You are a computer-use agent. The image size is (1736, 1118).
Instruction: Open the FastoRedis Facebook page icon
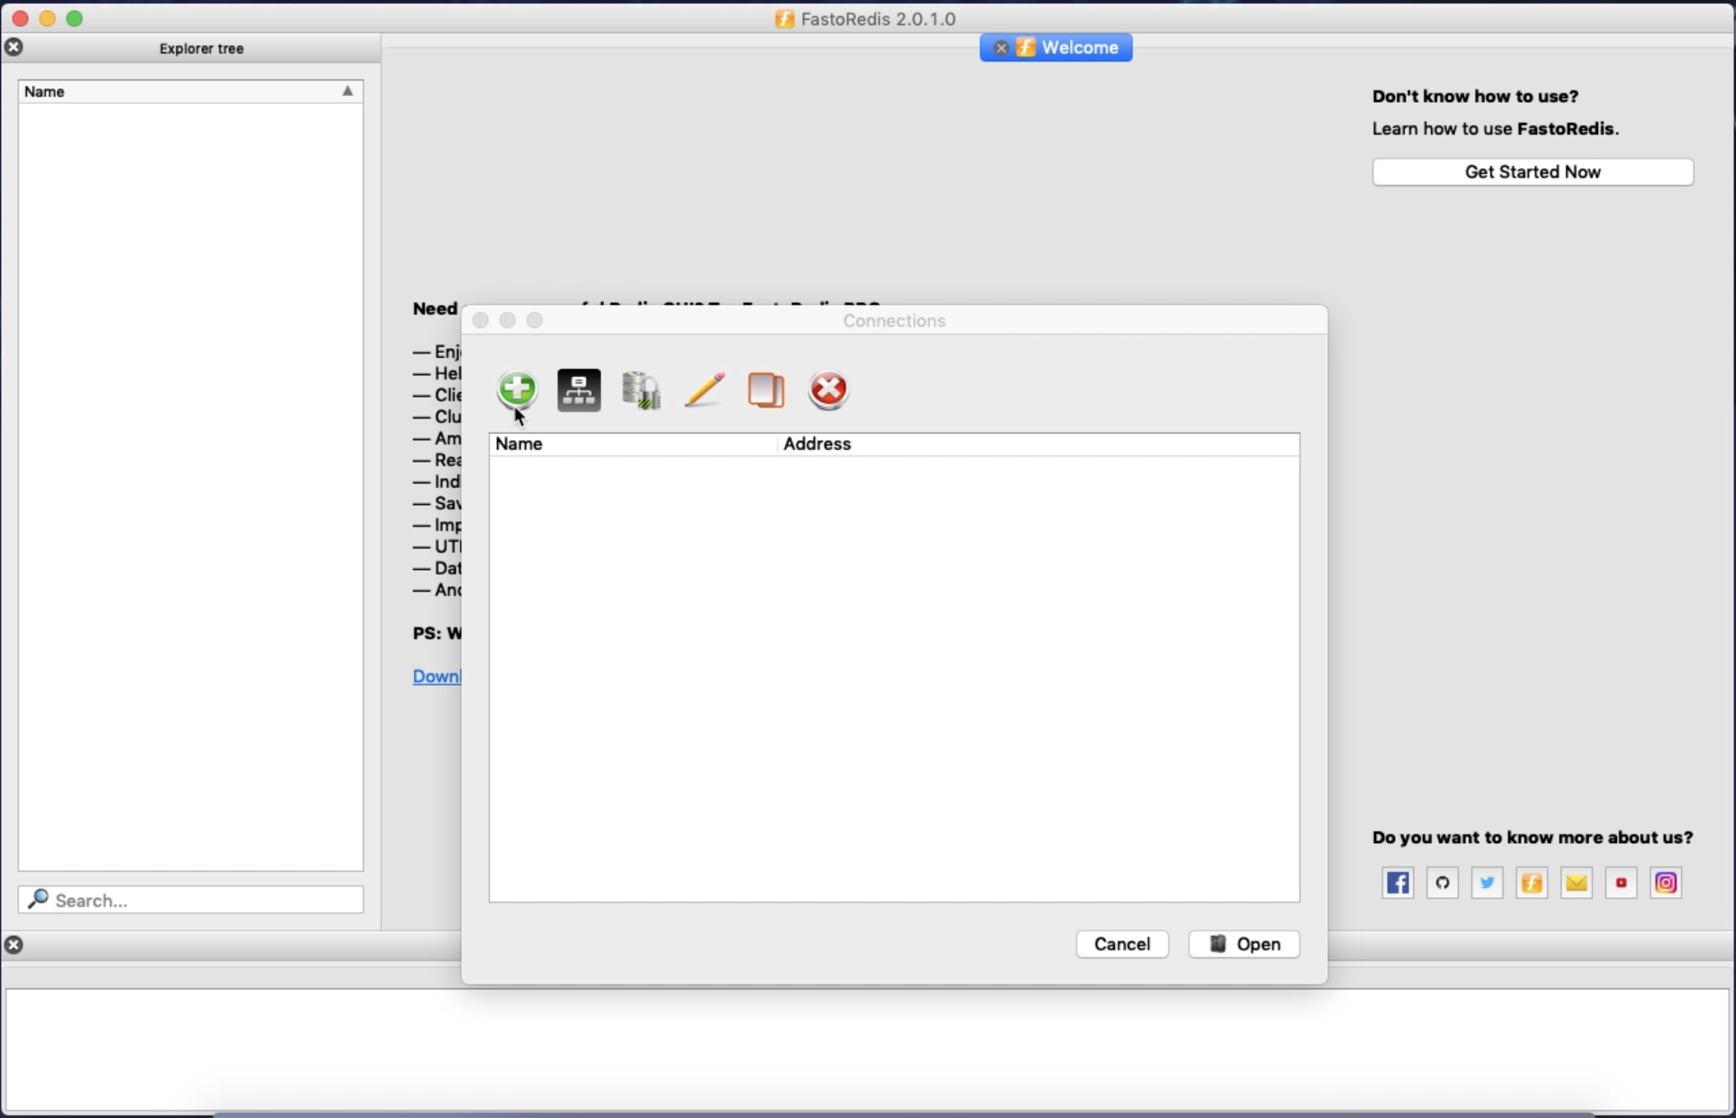pyautogui.click(x=1398, y=883)
